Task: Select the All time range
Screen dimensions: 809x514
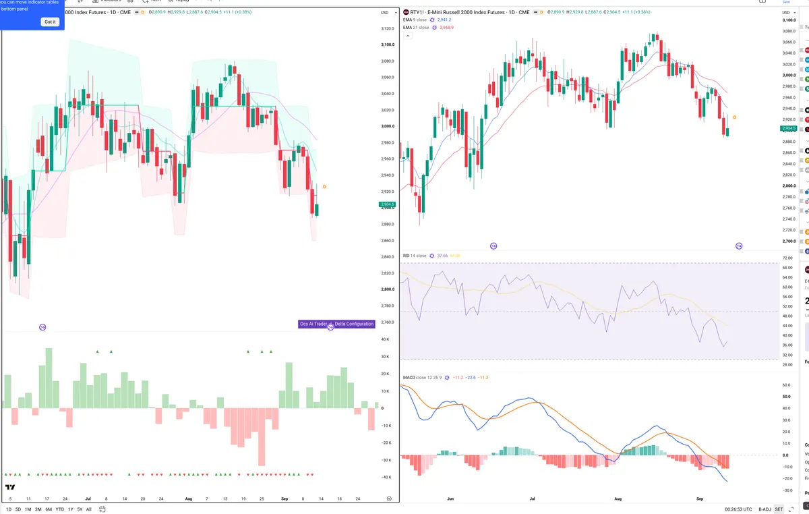Action: [x=89, y=509]
